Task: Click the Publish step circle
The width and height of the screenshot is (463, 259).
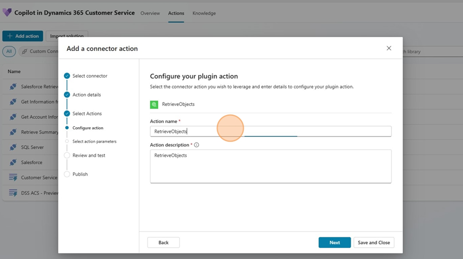Action: (x=67, y=174)
